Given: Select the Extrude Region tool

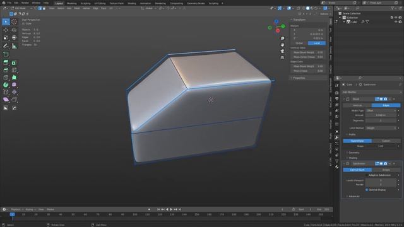Looking at the screenshot, I should coord(6,62).
